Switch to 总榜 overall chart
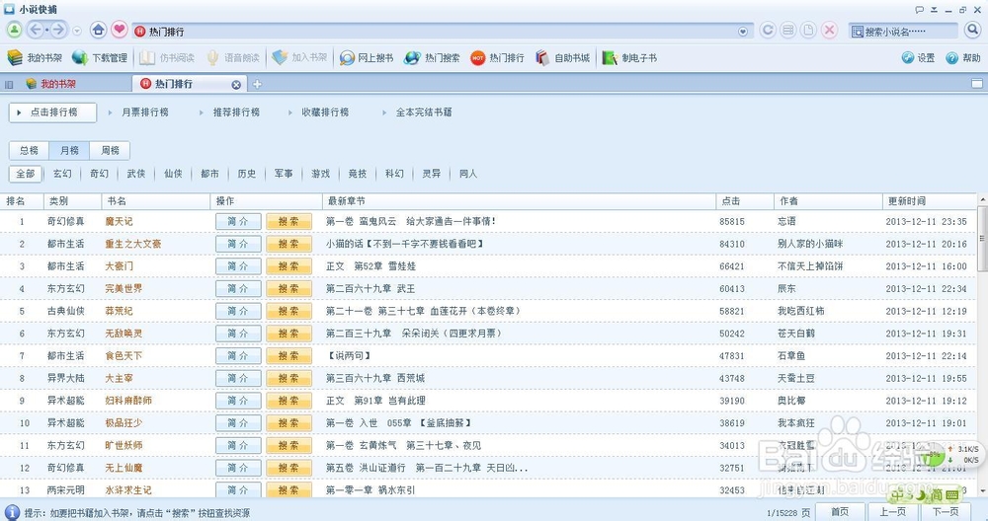The width and height of the screenshot is (988, 521). [x=29, y=150]
